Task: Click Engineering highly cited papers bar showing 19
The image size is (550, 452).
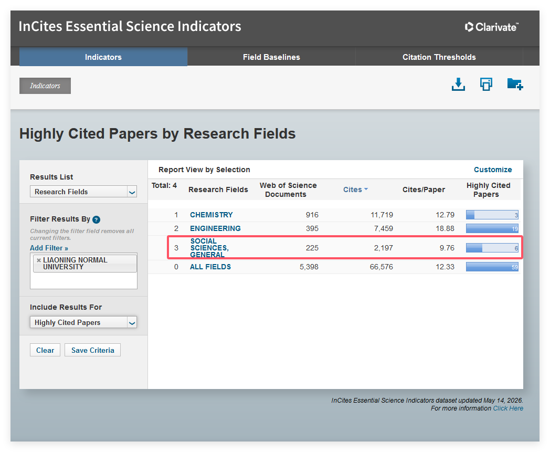Action: (492, 228)
